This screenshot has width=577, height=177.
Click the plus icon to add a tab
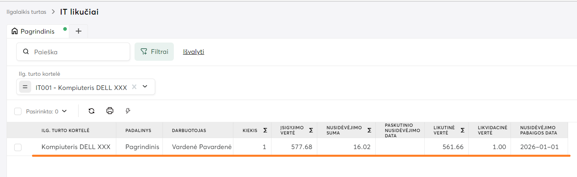click(x=79, y=31)
